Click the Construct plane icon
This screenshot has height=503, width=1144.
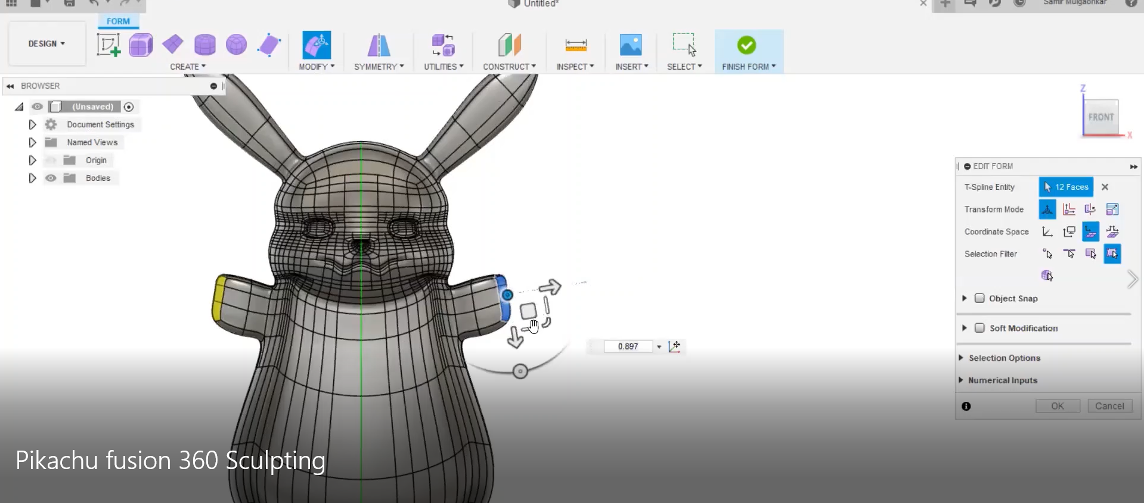point(509,45)
